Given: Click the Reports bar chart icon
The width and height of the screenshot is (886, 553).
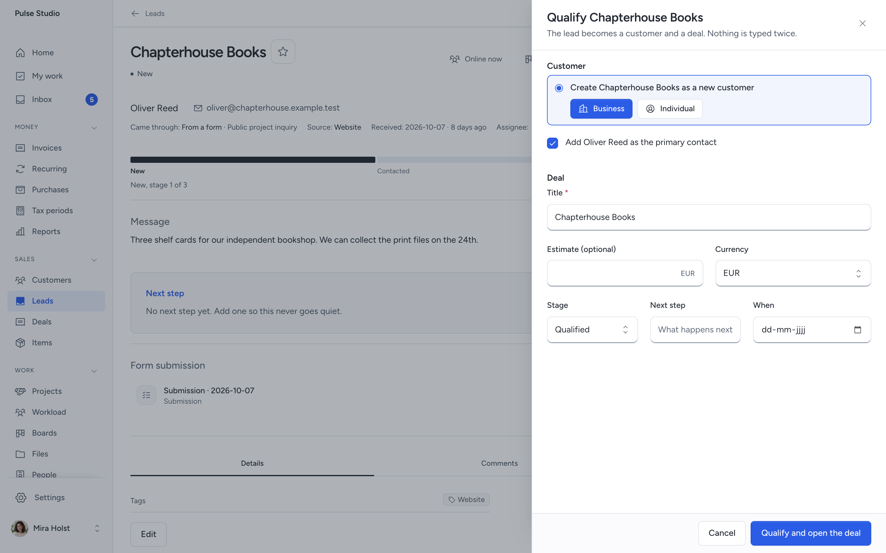Looking at the screenshot, I should point(20,232).
